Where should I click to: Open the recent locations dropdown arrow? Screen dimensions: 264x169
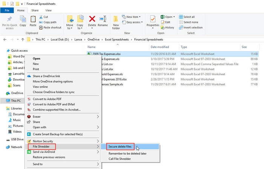click(18, 40)
